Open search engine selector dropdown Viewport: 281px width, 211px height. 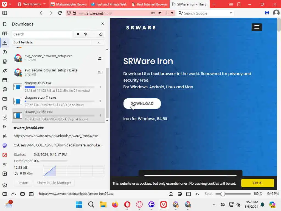pos(181,13)
